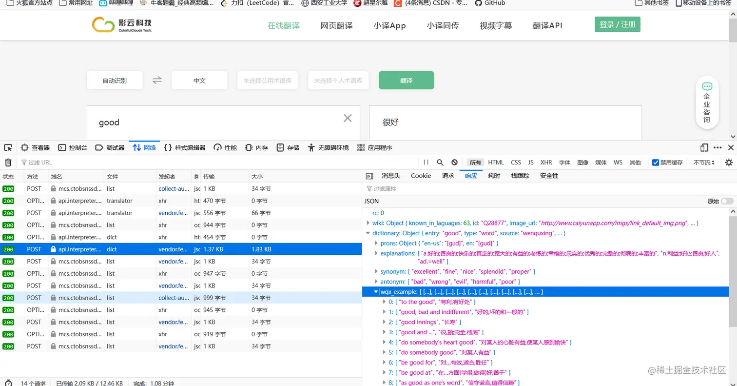Filter requests by CSS

click(x=516, y=163)
